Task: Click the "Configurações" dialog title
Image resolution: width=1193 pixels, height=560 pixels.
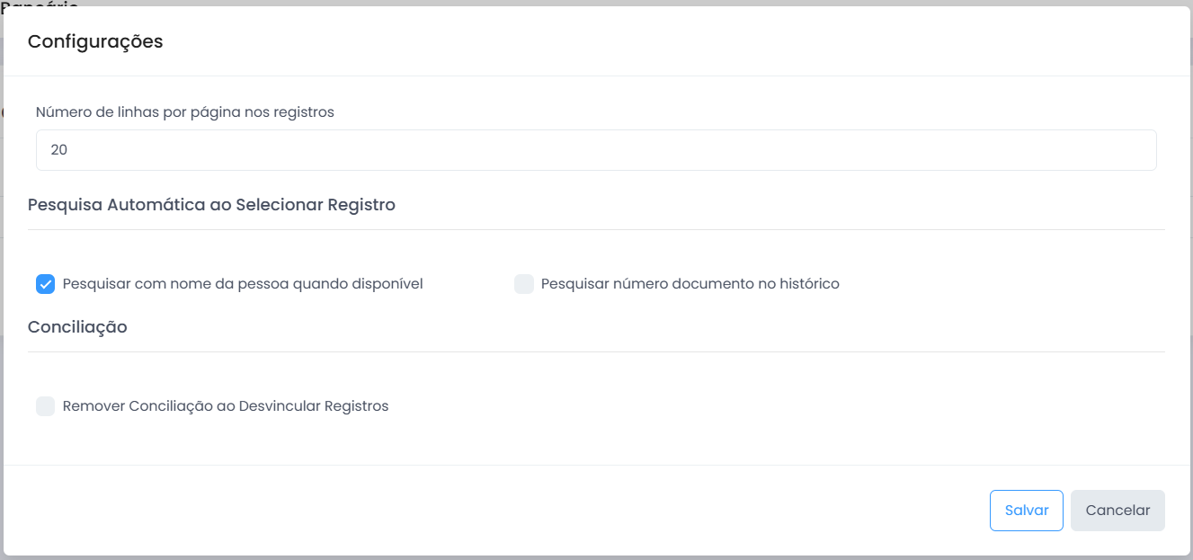Action: [95, 41]
